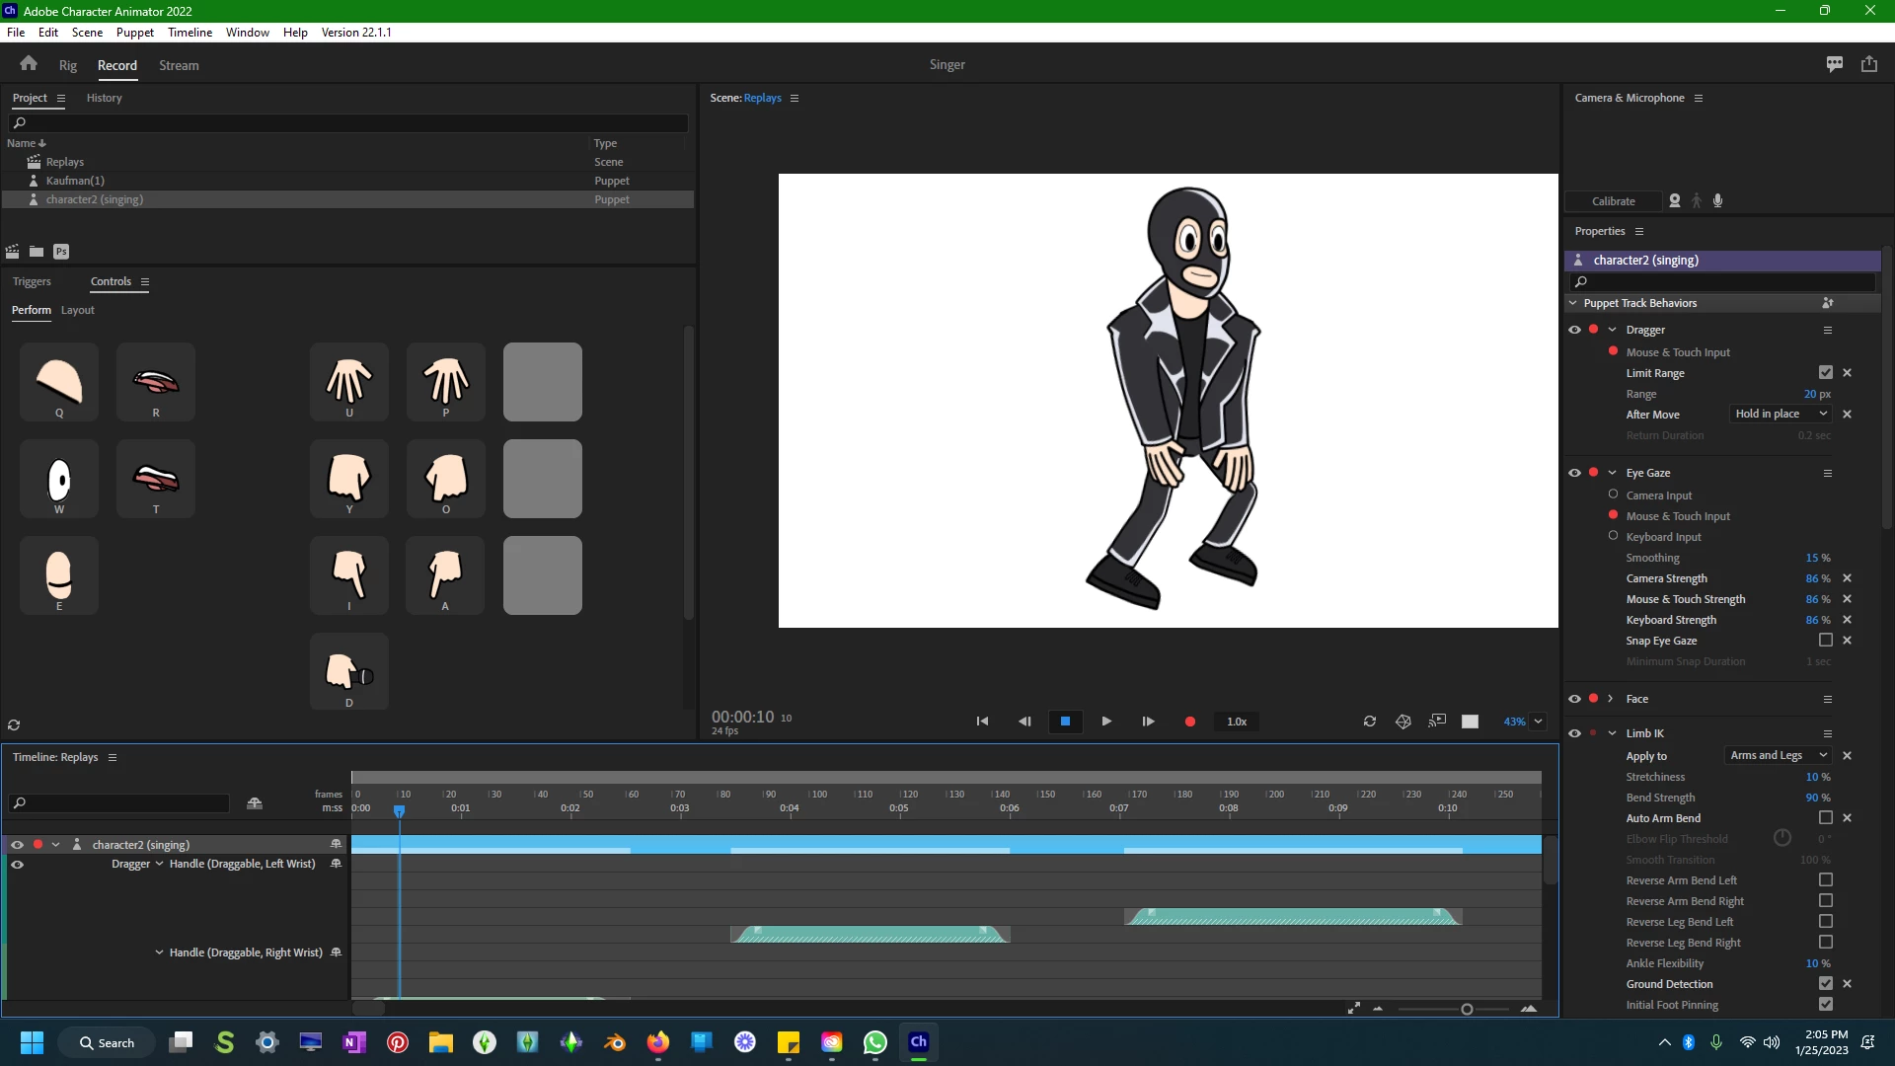Select Camera Input radio under Eye Gaze
1895x1066 pixels.
coord(1614,495)
